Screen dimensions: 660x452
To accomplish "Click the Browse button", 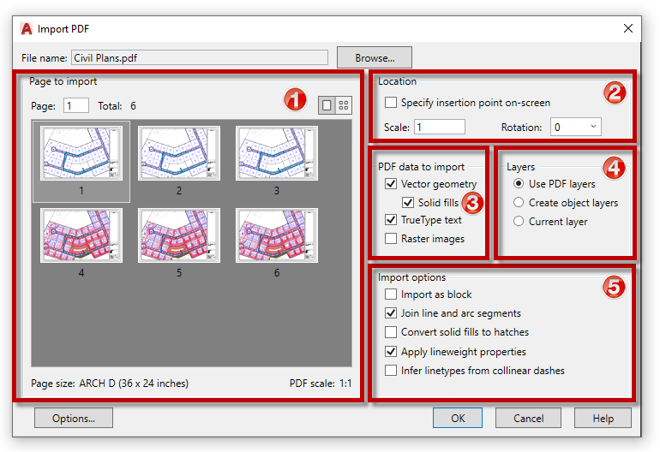I will [375, 57].
